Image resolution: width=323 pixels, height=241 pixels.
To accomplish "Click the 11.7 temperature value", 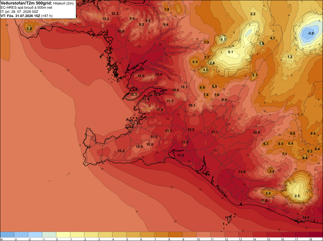I will point(169,131).
